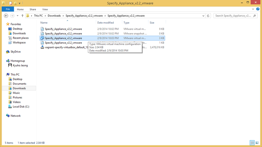262x147 pixels.
Task: Go up one folder level
Action: click(x=22, y=16)
